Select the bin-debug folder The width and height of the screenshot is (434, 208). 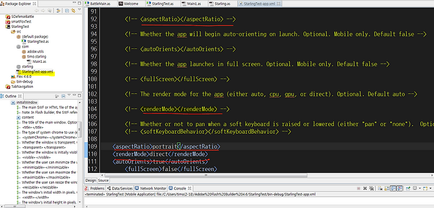tap(22, 82)
